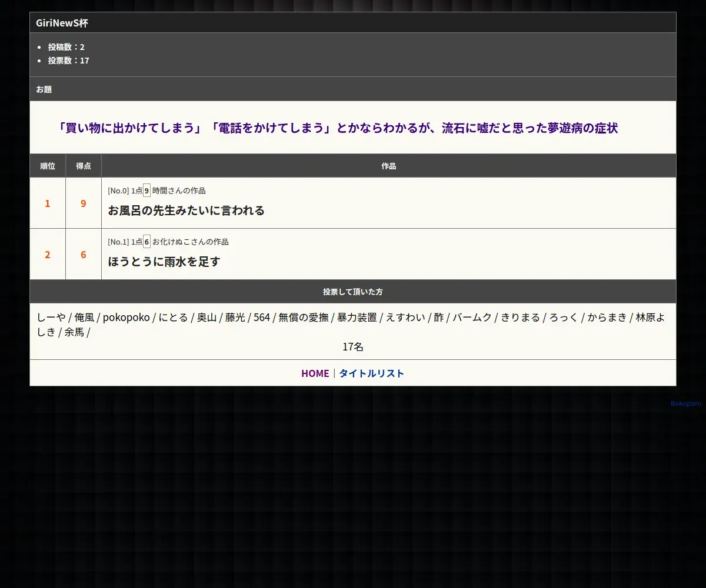Viewport: 706px width, 588px height.
Task: Click rank 1 cell
Action: tap(48, 203)
